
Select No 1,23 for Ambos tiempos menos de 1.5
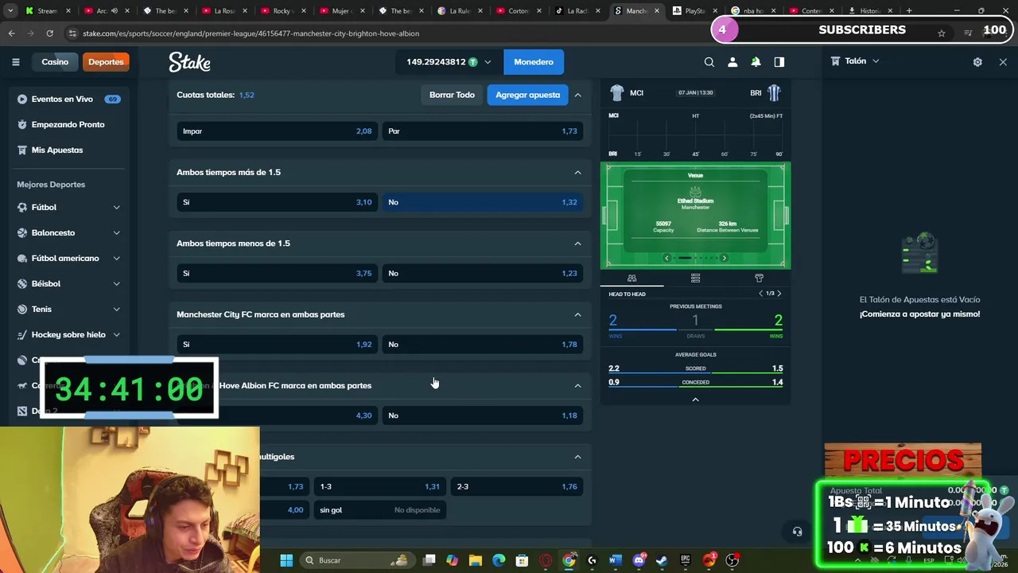click(x=483, y=273)
